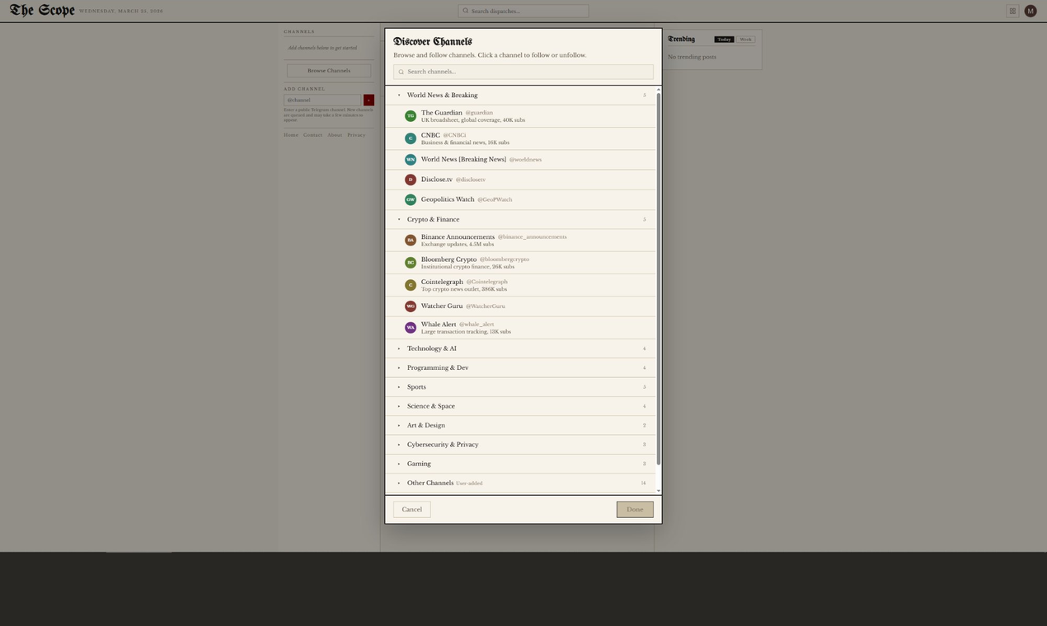The height and width of the screenshot is (626, 1047).
Task: Follow Watcher Guru channel name
Action: (x=442, y=306)
